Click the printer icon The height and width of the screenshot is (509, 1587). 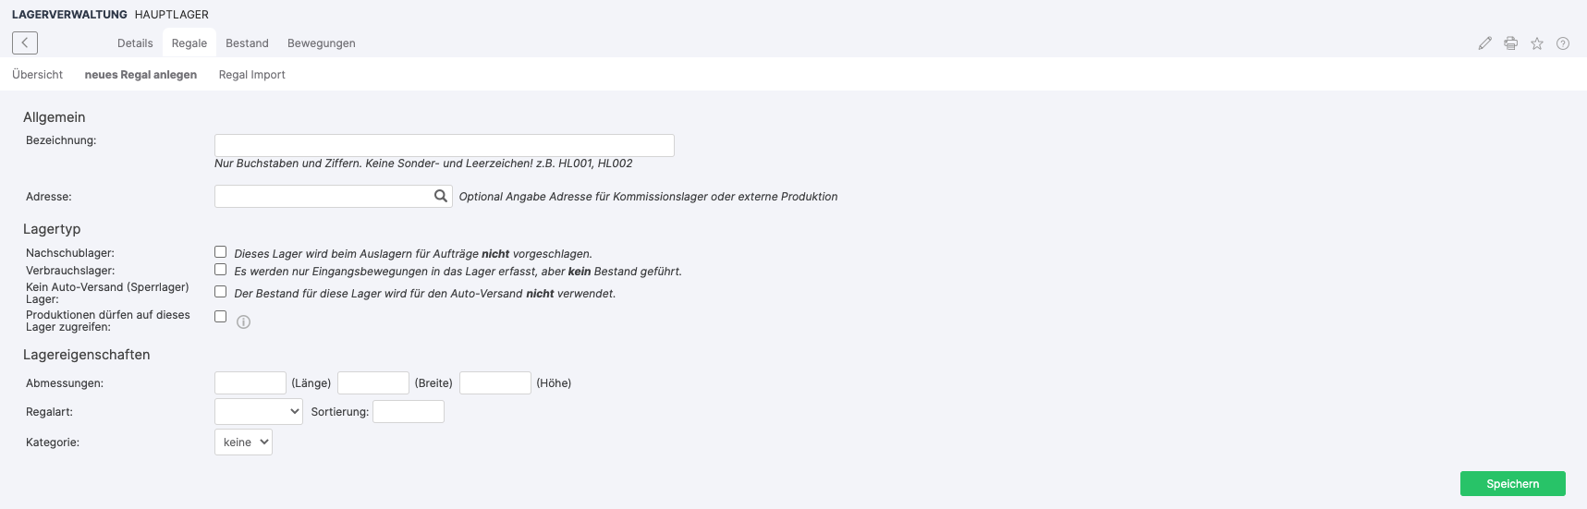pyautogui.click(x=1510, y=43)
